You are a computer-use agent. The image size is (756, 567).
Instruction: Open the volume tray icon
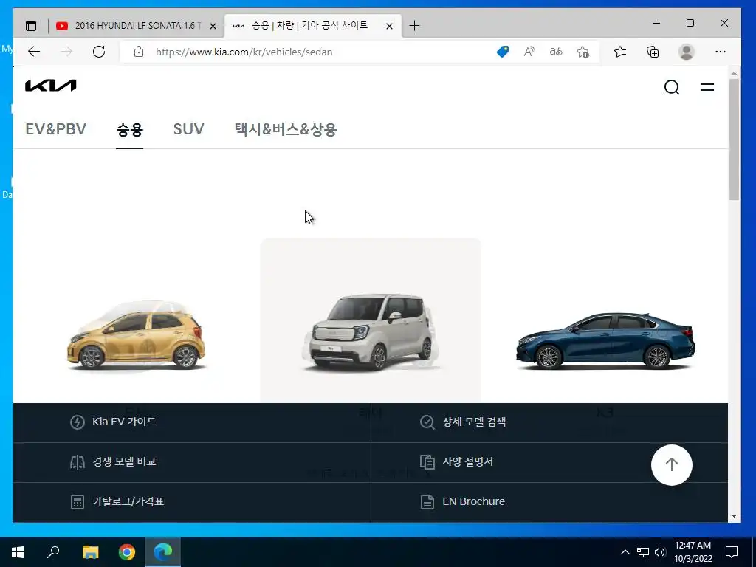click(x=660, y=552)
